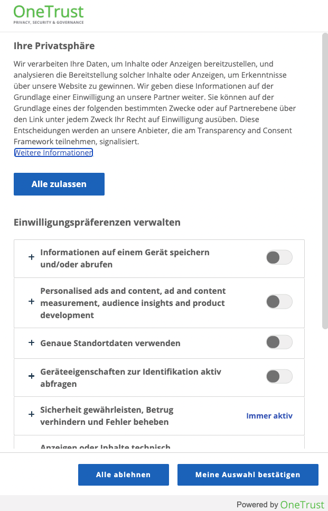This screenshot has height=511, width=328.
Task: Expand 'Informationen auf einem Gerät speichern' plus icon
Action: pos(31,258)
